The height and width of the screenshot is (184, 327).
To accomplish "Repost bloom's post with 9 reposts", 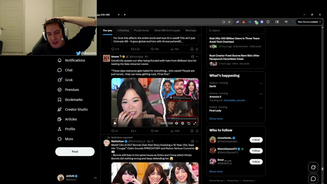I will click(x=134, y=131).
